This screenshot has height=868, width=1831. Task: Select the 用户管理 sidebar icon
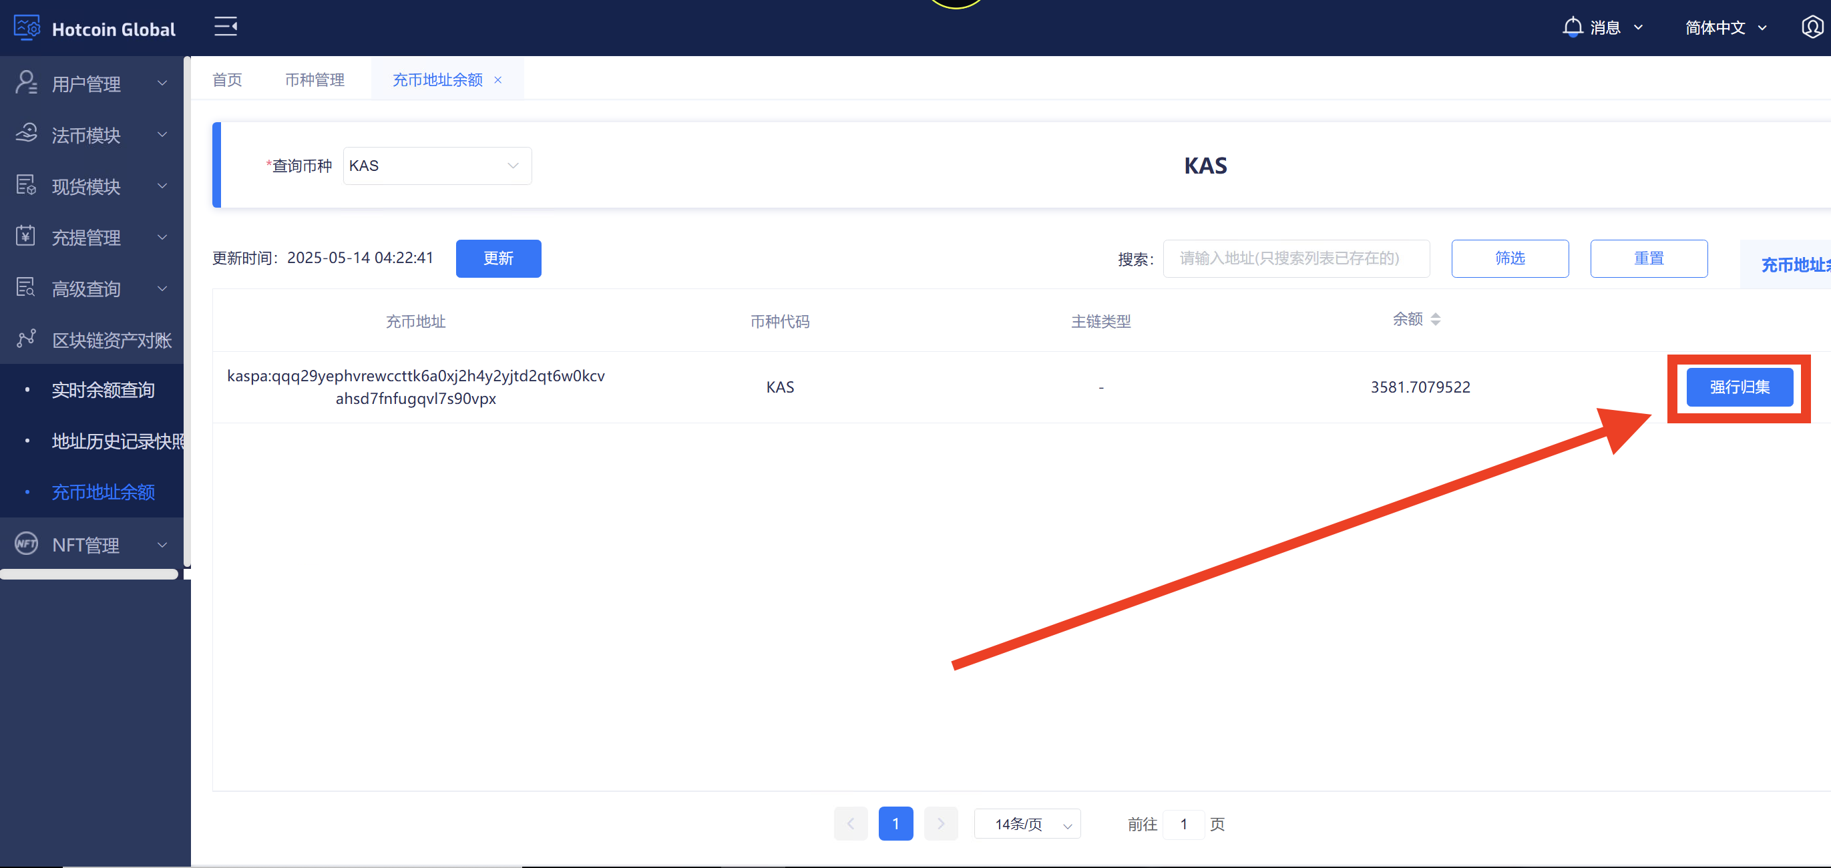pyautogui.click(x=26, y=83)
